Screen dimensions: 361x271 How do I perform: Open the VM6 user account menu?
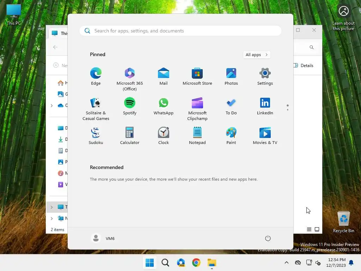click(x=103, y=238)
